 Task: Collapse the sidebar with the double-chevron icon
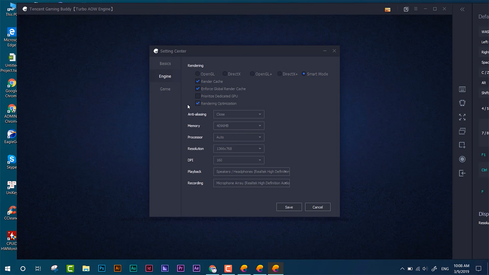click(x=462, y=9)
